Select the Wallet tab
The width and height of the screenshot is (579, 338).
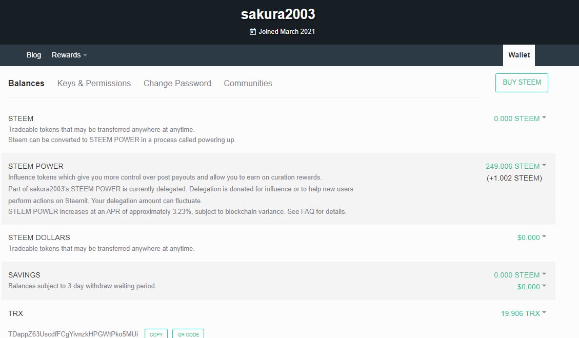[519, 55]
